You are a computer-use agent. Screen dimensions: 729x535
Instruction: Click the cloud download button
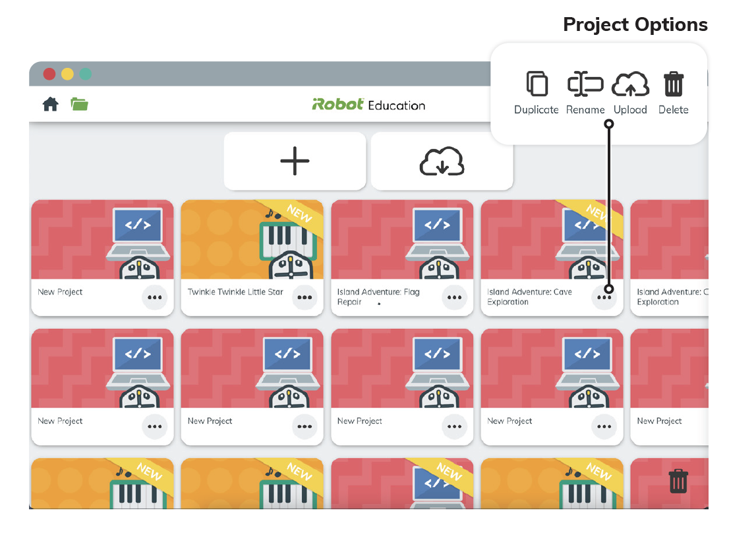tap(442, 161)
